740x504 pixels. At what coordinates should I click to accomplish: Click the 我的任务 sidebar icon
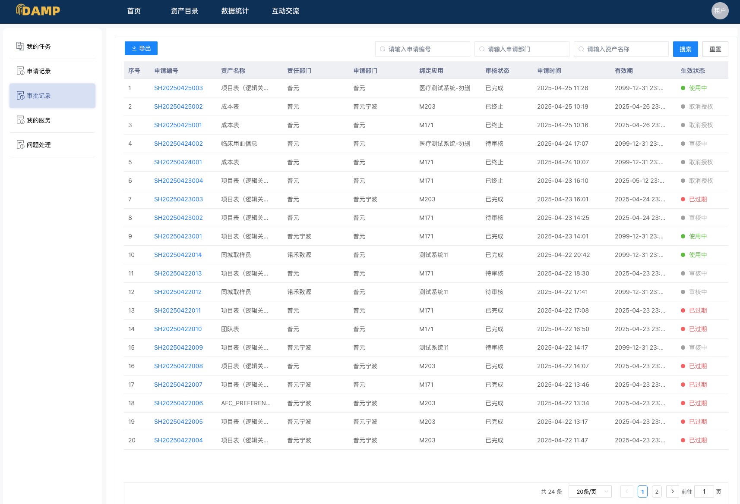click(x=20, y=46)
